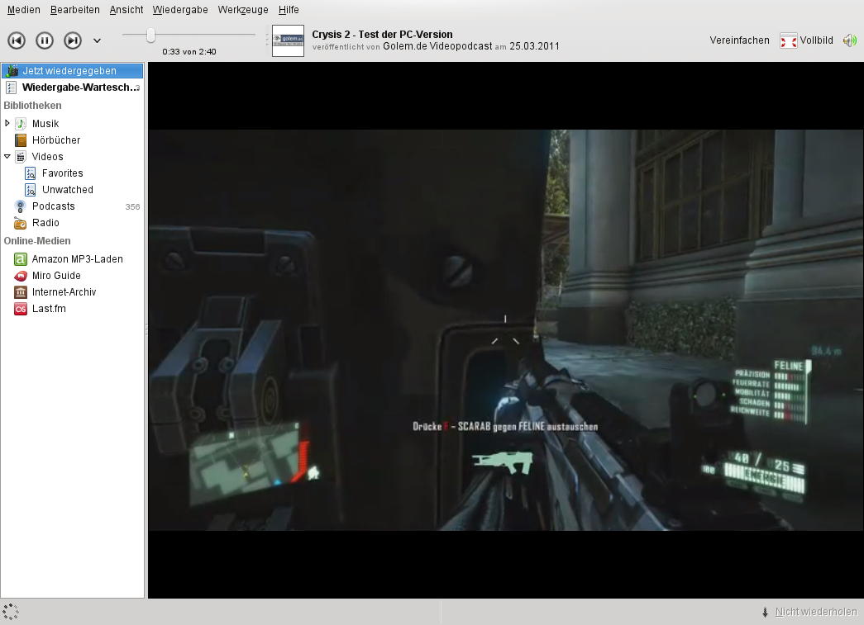Select the Musik library
This screenshot has height=625, width=864.
[45, 123]
